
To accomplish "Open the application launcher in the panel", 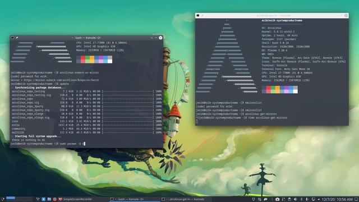I will (2, 199).
